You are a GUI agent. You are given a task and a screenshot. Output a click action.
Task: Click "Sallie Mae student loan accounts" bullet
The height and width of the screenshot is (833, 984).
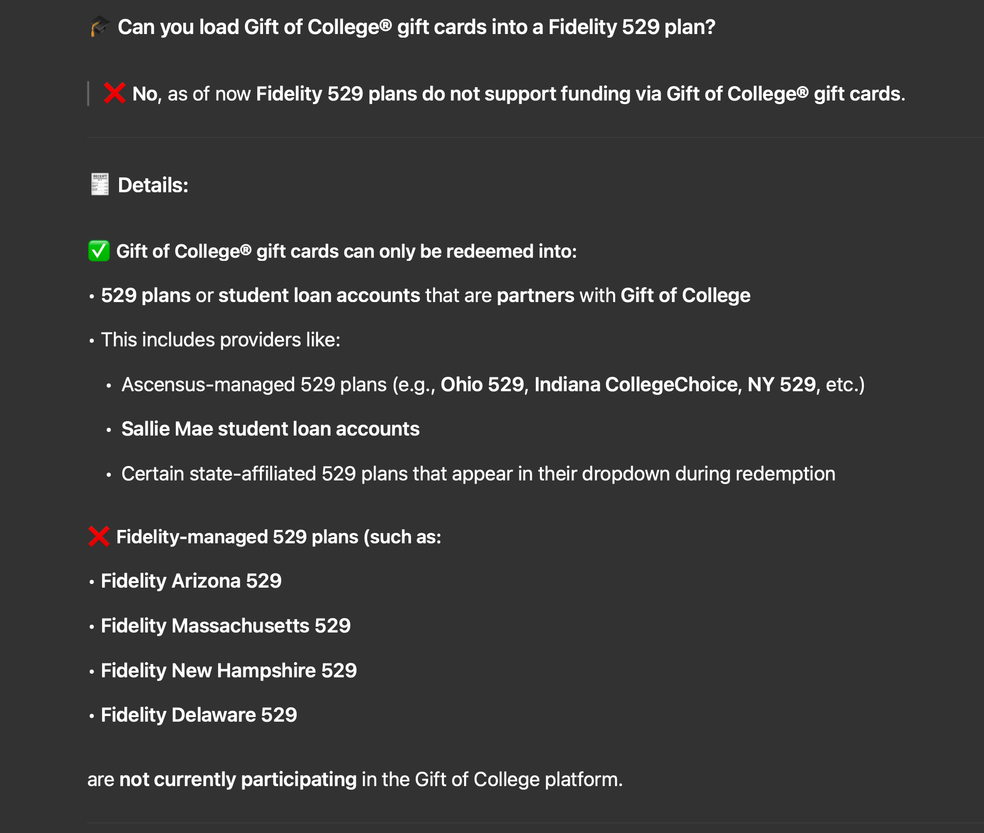(x=270, y=429)
